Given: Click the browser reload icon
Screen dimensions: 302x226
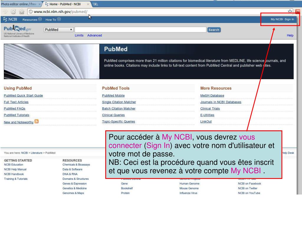Looking at the screenshot, I should tap(13, 12).
